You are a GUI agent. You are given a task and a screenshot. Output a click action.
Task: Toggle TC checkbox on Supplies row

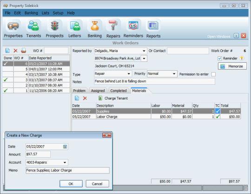[x=218, y=111]
